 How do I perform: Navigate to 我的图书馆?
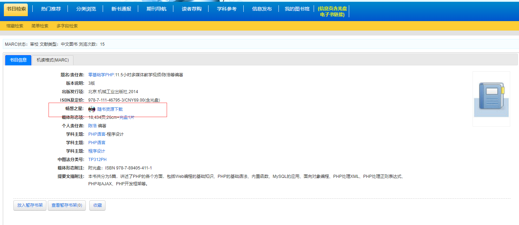[x=297, y=9]
